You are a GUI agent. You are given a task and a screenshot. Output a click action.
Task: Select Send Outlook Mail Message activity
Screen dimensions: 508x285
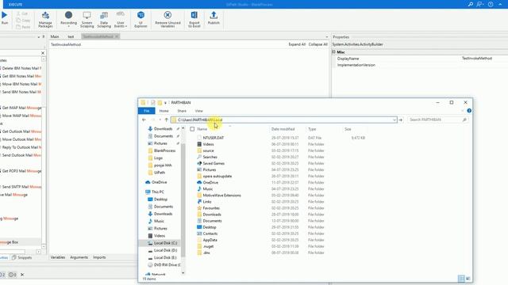click(x=21, y=155)
